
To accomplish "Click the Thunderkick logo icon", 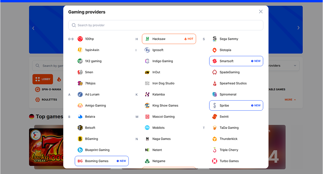I will coord(215,139).
